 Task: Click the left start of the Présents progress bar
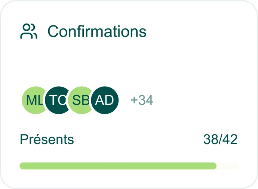pos(23,166)
